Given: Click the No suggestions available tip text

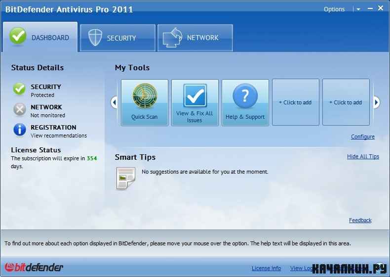Looking at the screenshot, I should 205,172.
